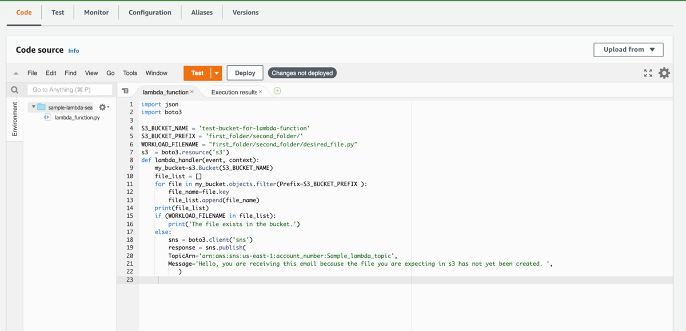Switch to the Test tab

click(58, 12)
